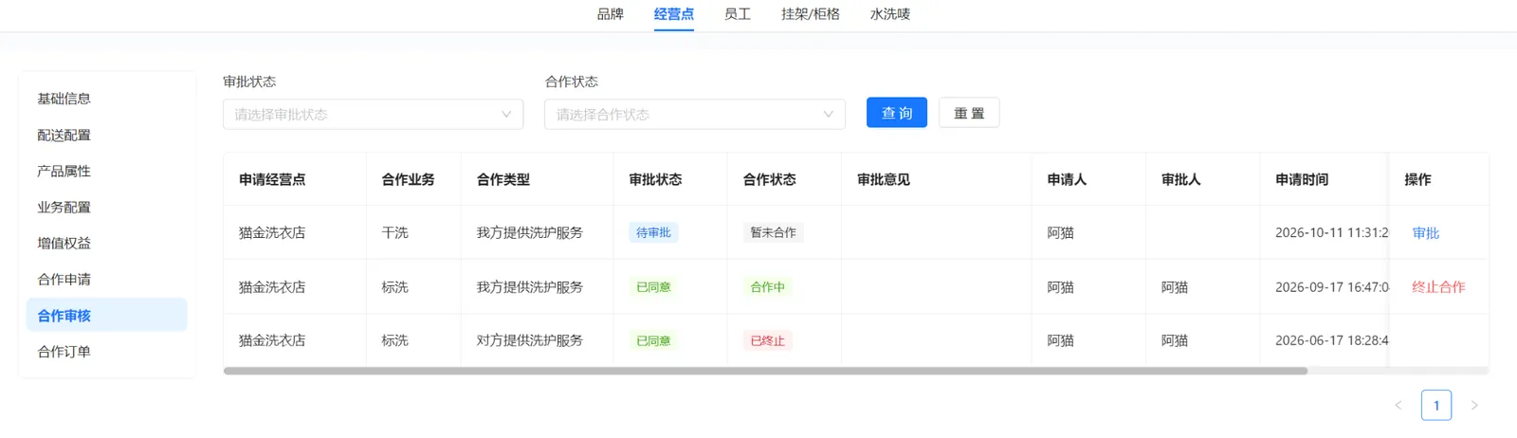Click the 待审批 status tag
Screen dimensions: 1517x438
(653, 232)
